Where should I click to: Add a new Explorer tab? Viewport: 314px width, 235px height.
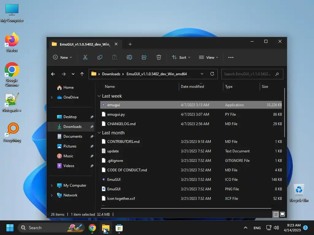pyautogui.click(x=130, y=44)
